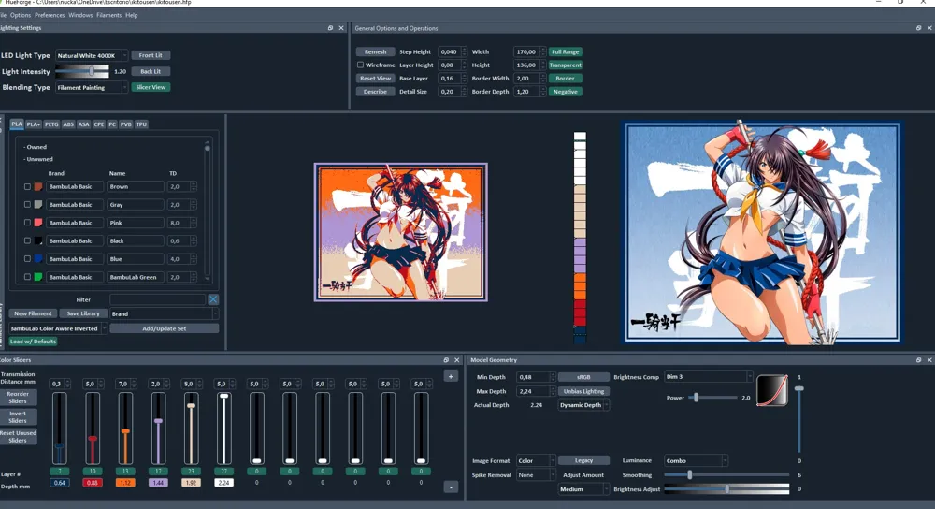The image size is (935, 509).
Task: Click the Blue filament color swatch
Action: pyautogui.click(x=38, y=259)
